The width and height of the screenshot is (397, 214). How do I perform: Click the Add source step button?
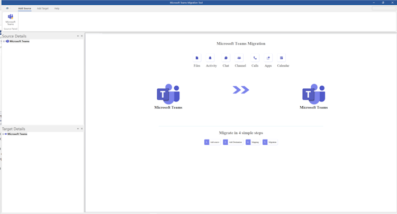tap(212, 142)
